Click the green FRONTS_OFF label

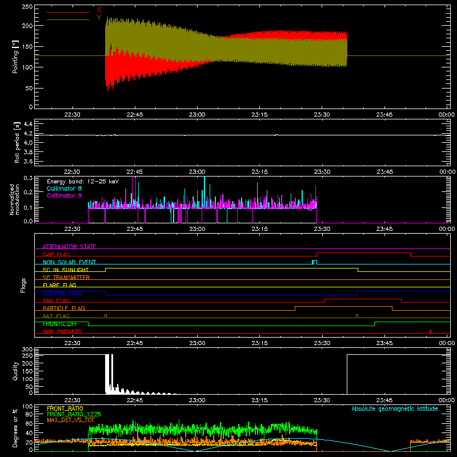coord(60,324)
